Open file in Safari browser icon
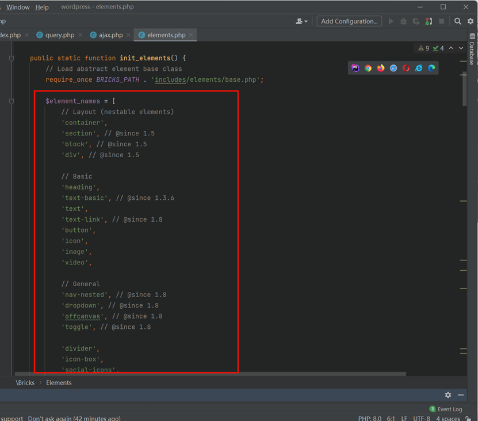This screenshot has width=478, height=421. pos(393,68)
